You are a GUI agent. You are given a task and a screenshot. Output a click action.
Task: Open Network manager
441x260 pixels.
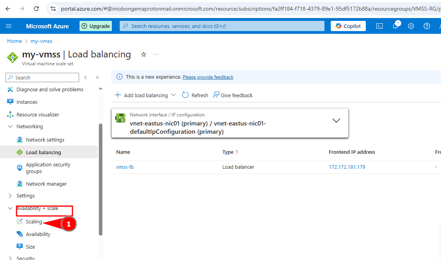tap(46, 184)
